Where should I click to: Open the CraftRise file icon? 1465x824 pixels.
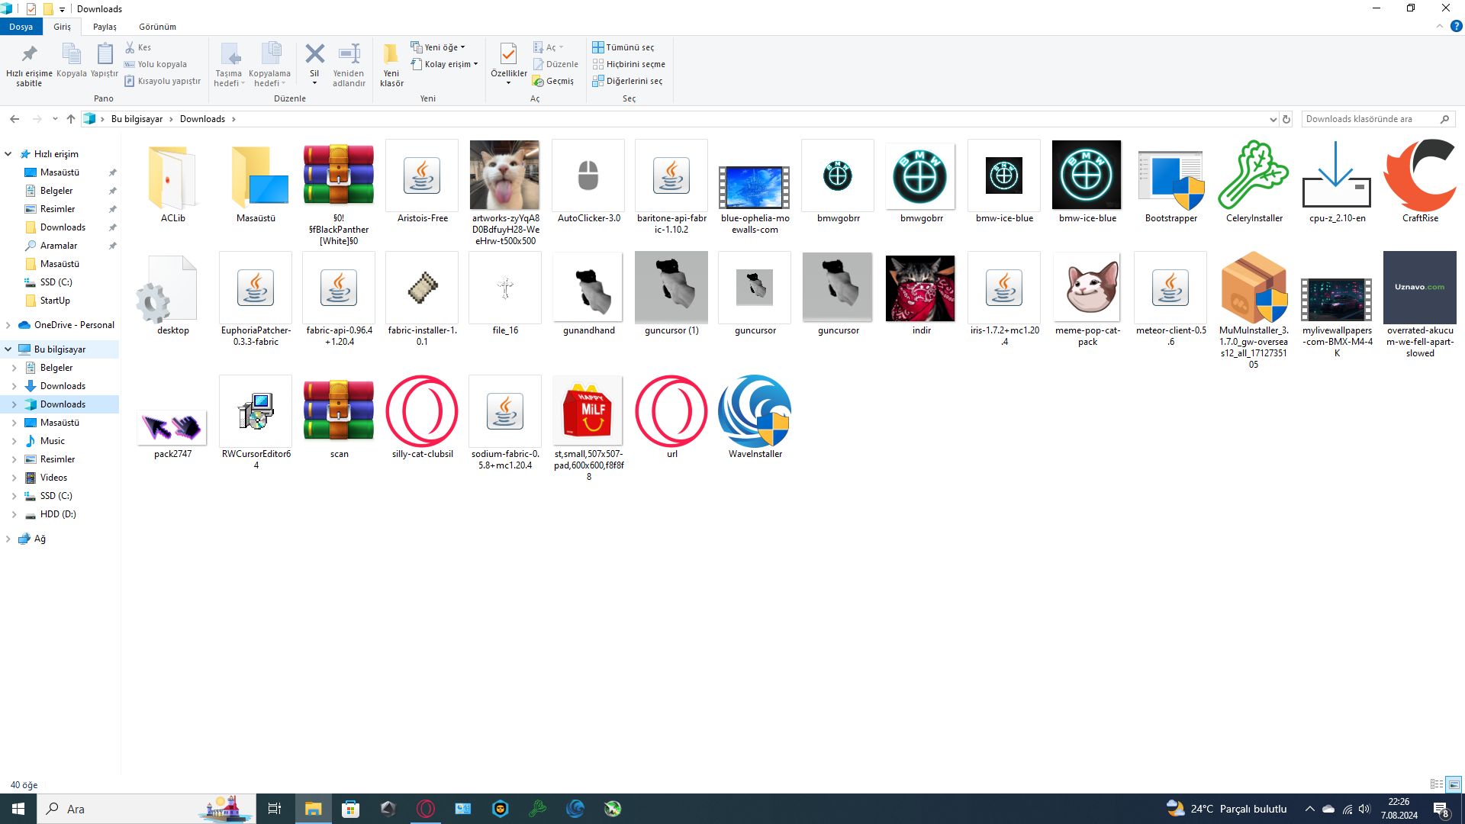[x=1419, y=177]
